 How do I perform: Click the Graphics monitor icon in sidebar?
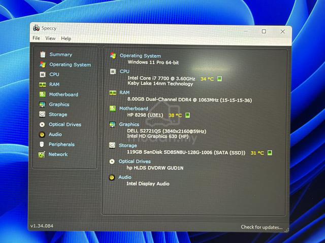42,105
